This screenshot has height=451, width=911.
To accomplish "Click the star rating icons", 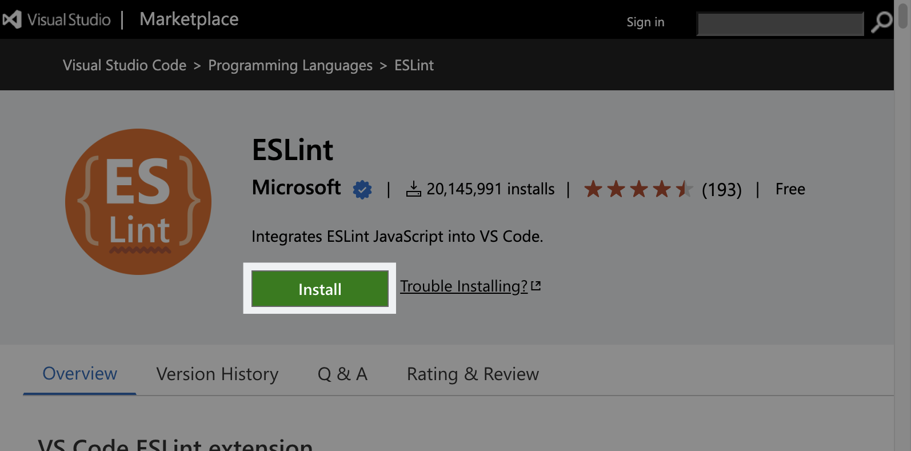I will point(638,189).
